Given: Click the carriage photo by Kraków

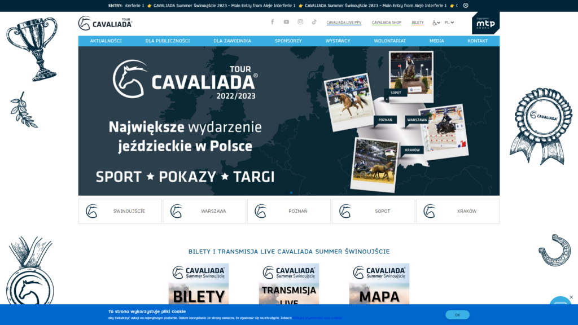Looking at the screenshot, I should coord(375,165).
